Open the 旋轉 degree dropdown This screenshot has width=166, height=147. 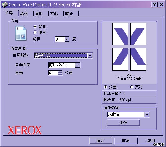coord(67,39)
